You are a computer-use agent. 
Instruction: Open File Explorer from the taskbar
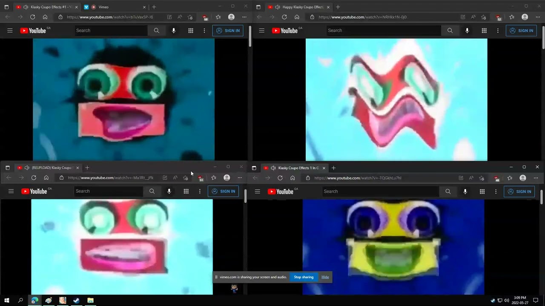90,300
